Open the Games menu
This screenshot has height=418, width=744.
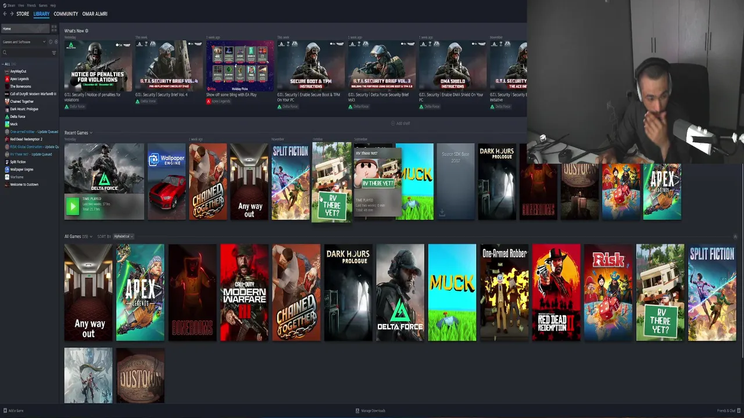coord(42,5)
